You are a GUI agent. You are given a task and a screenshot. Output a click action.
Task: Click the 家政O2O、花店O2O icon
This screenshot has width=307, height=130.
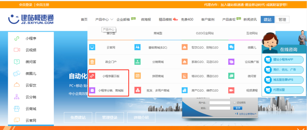click(x=185, y=62)
